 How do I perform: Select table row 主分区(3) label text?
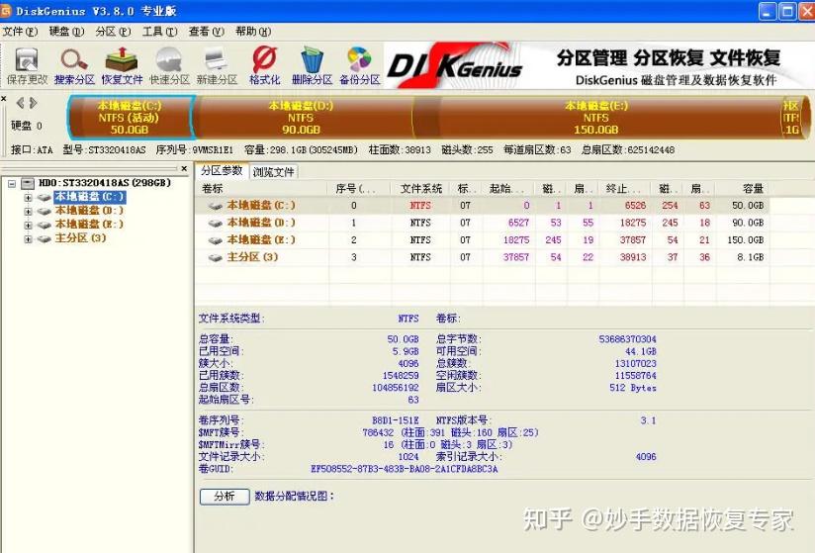252,257
